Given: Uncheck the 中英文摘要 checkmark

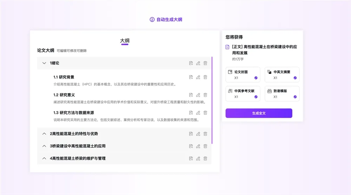Looking at the screenshot, I should click(x=295, y=78).
